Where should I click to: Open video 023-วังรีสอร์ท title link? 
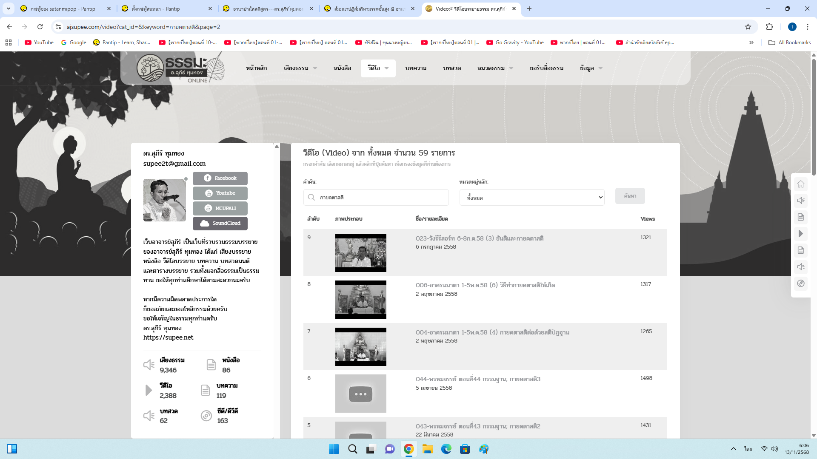(479, 238)
